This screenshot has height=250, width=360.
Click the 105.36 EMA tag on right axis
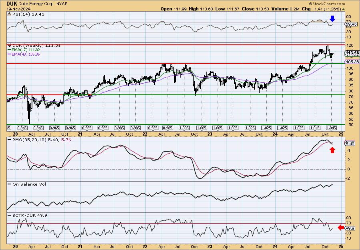(x=352, y=62)
